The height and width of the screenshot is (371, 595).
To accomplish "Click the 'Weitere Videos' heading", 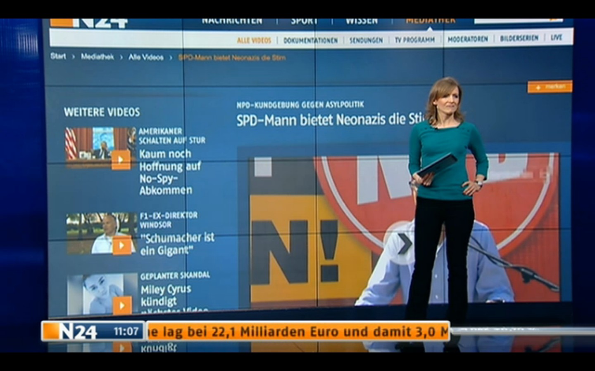I will click(x=102, y=112).
